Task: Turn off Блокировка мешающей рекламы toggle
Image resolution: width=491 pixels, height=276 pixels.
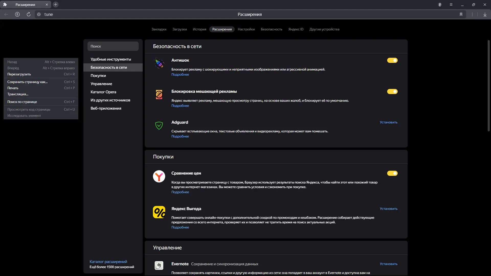Action: pyautogui.click(x=392, y=91)
